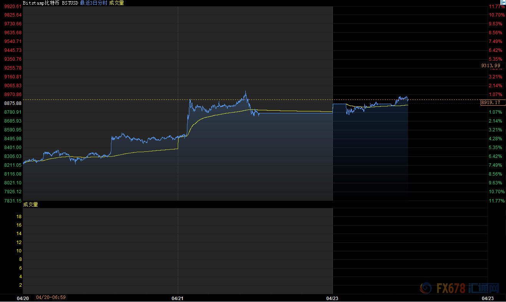The width and height of the screenshot is (506, 302).
Task: Select the green 8.56% percentage label
Action: 496,174
